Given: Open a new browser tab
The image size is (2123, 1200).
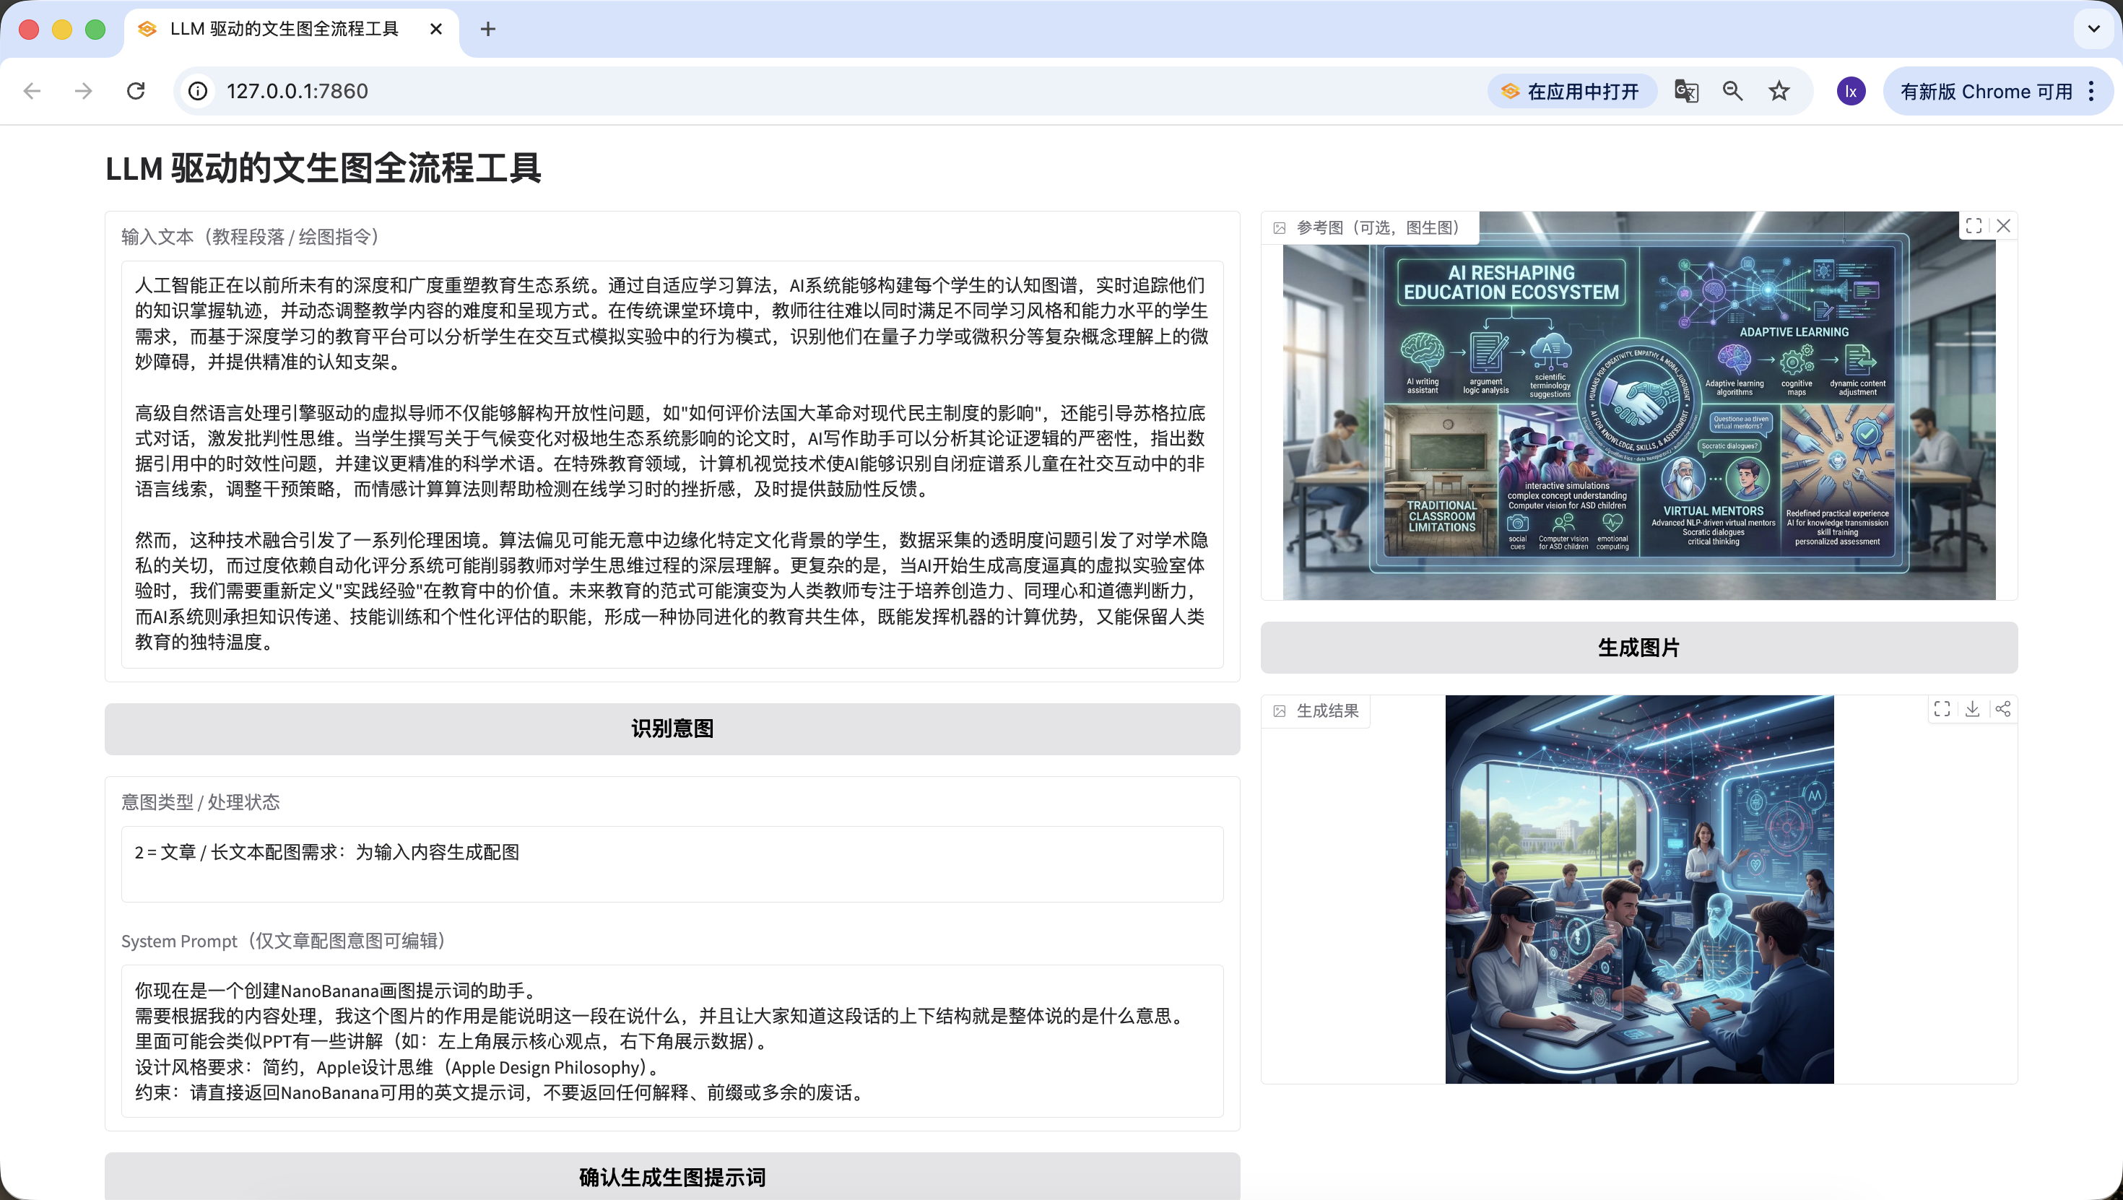Looking at the screenshot, I should tap(488, 29).
